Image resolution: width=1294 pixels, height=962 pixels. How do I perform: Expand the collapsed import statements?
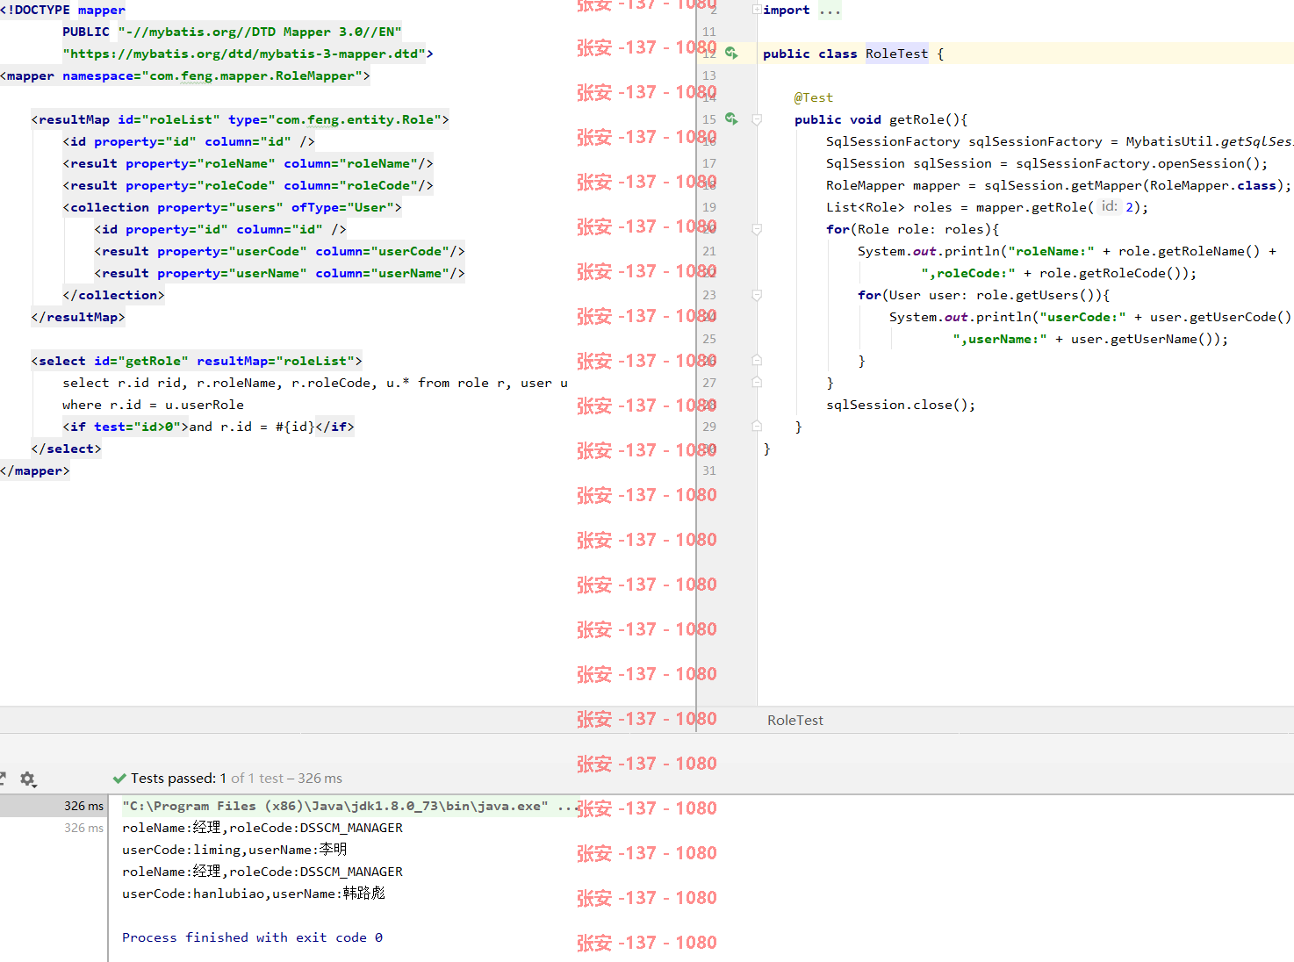(x=757, y=10)
